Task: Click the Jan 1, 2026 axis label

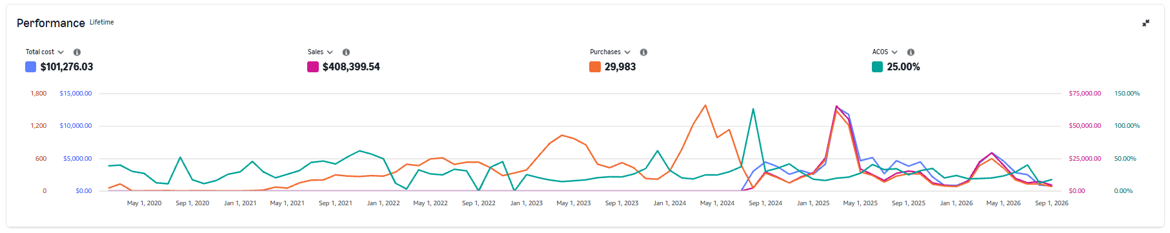Action: click(x=956, y=203)
